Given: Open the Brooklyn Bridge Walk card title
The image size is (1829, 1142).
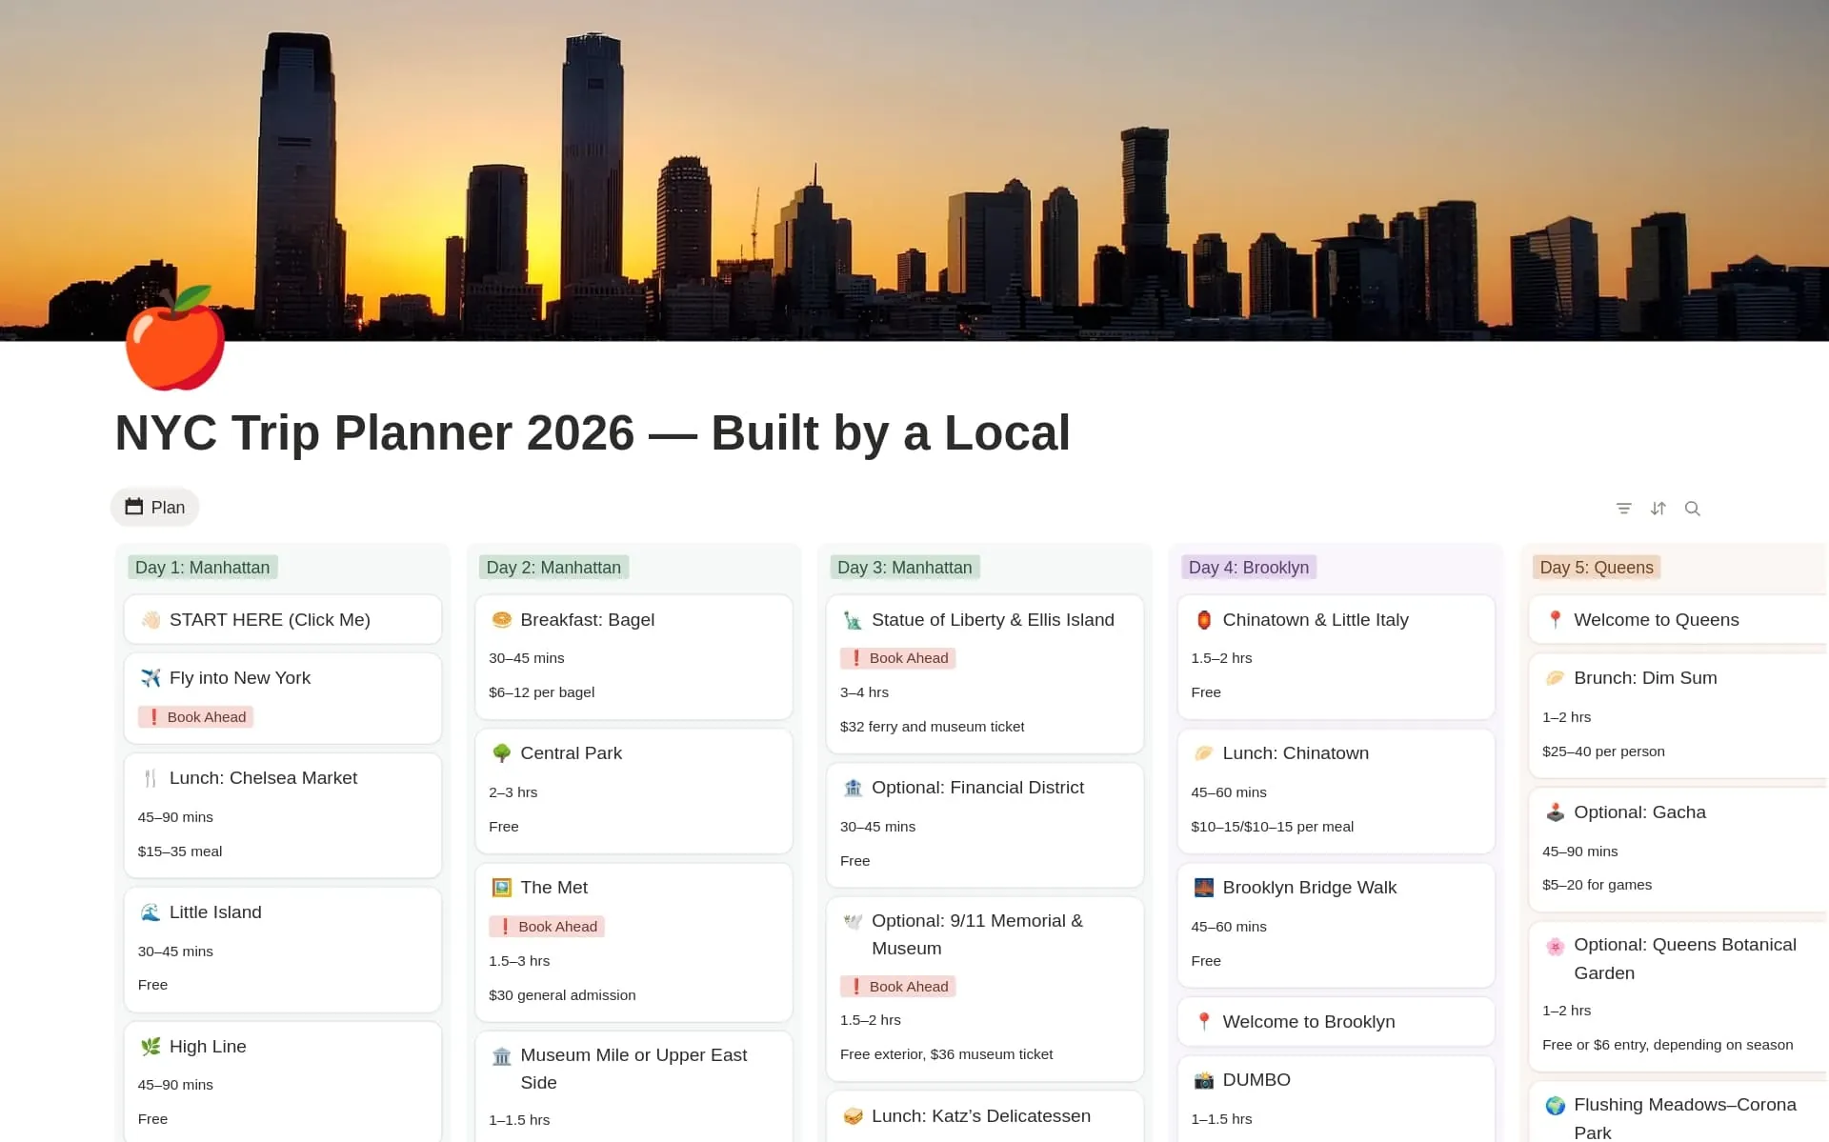Looking at the screenshot, I should (x=1310, y=888).
